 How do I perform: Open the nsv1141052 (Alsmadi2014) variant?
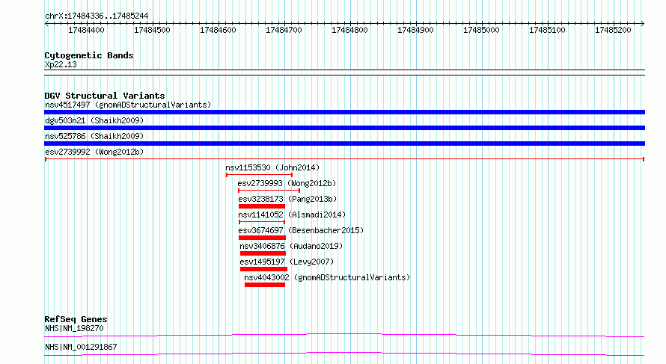(292, 215)
